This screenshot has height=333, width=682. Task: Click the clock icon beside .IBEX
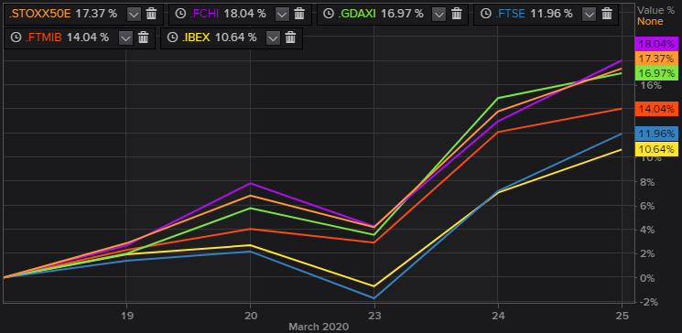tap(172, 38)
